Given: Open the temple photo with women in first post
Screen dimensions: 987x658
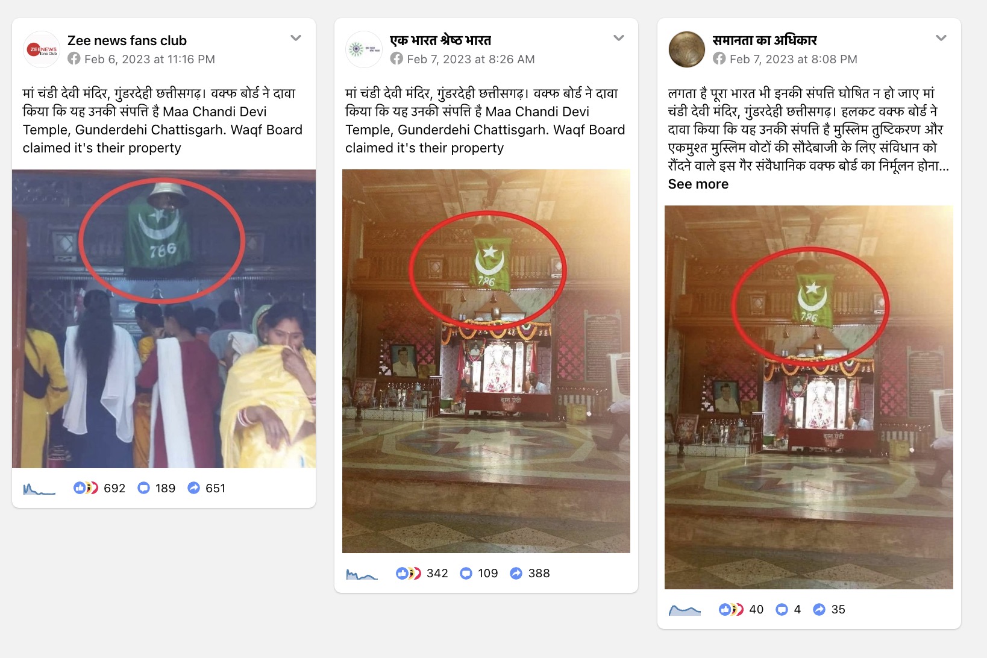Looking at the screenshot, I should tap(164, 319).
